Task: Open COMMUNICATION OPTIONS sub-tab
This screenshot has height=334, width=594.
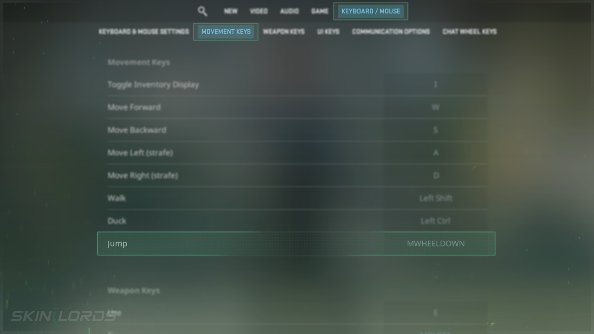Action: click(391, 32)
